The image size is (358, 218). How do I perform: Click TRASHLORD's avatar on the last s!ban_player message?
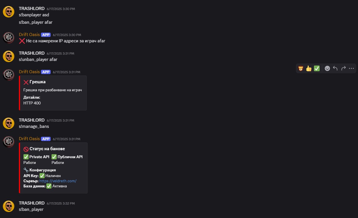click(x=9, y=206)
